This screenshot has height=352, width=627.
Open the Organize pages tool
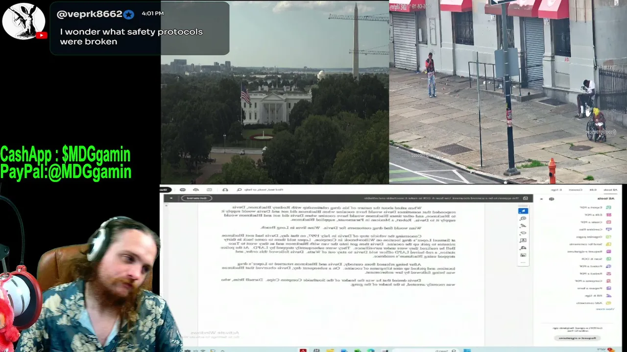coord(594,237)
